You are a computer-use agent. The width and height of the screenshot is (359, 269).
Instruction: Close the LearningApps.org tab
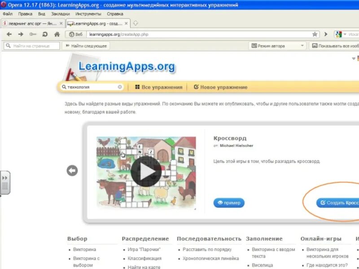(x=126, y=23)
